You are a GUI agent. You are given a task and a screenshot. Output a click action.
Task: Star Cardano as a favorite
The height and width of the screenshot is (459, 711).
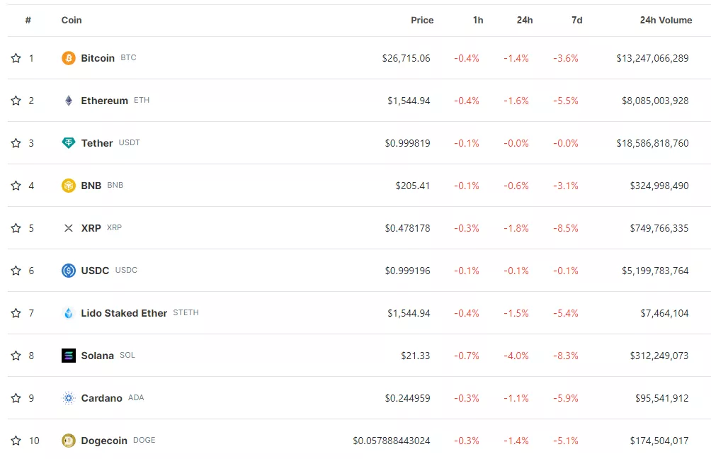16,398
